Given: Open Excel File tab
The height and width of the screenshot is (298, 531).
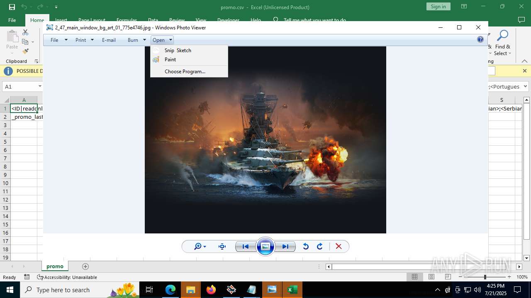Looking at the screenshot, I should (12, 20).
